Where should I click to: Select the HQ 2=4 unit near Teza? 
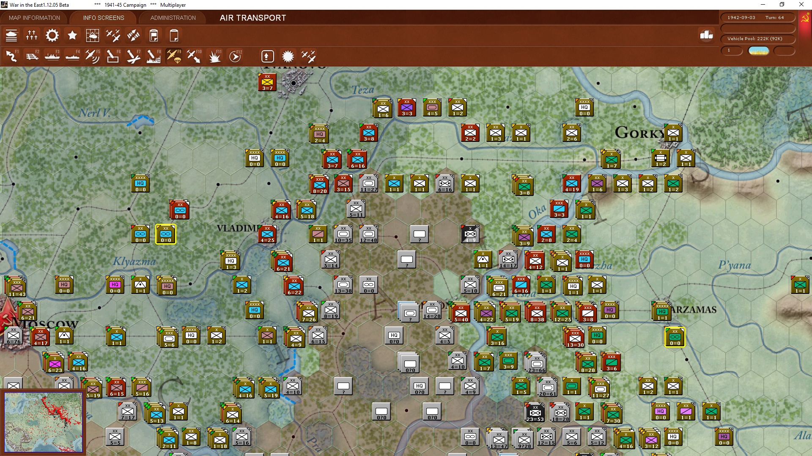pyautogui.click(x=319, y=134)
